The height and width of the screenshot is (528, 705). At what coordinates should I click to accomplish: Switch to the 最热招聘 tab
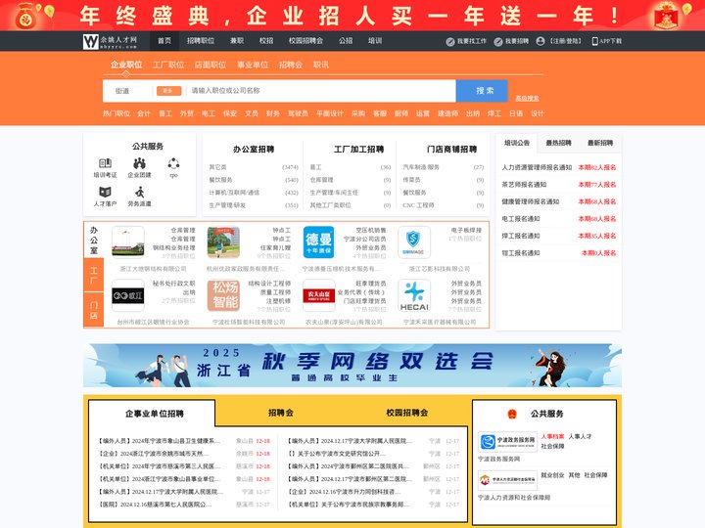[558, 143]
